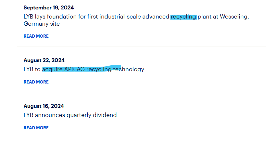Click the word 'announces' in third headline
278x142 pixels.
(x=50, y=115)
